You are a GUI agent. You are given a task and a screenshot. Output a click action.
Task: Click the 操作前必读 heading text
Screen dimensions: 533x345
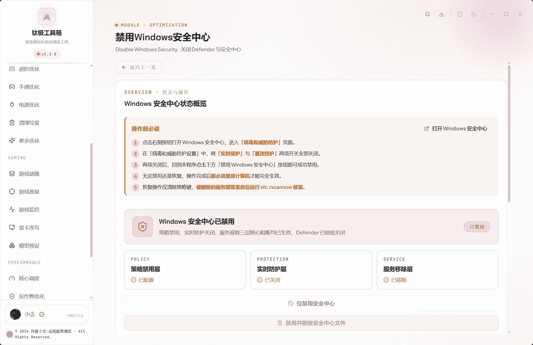click(x=145, y=129)
